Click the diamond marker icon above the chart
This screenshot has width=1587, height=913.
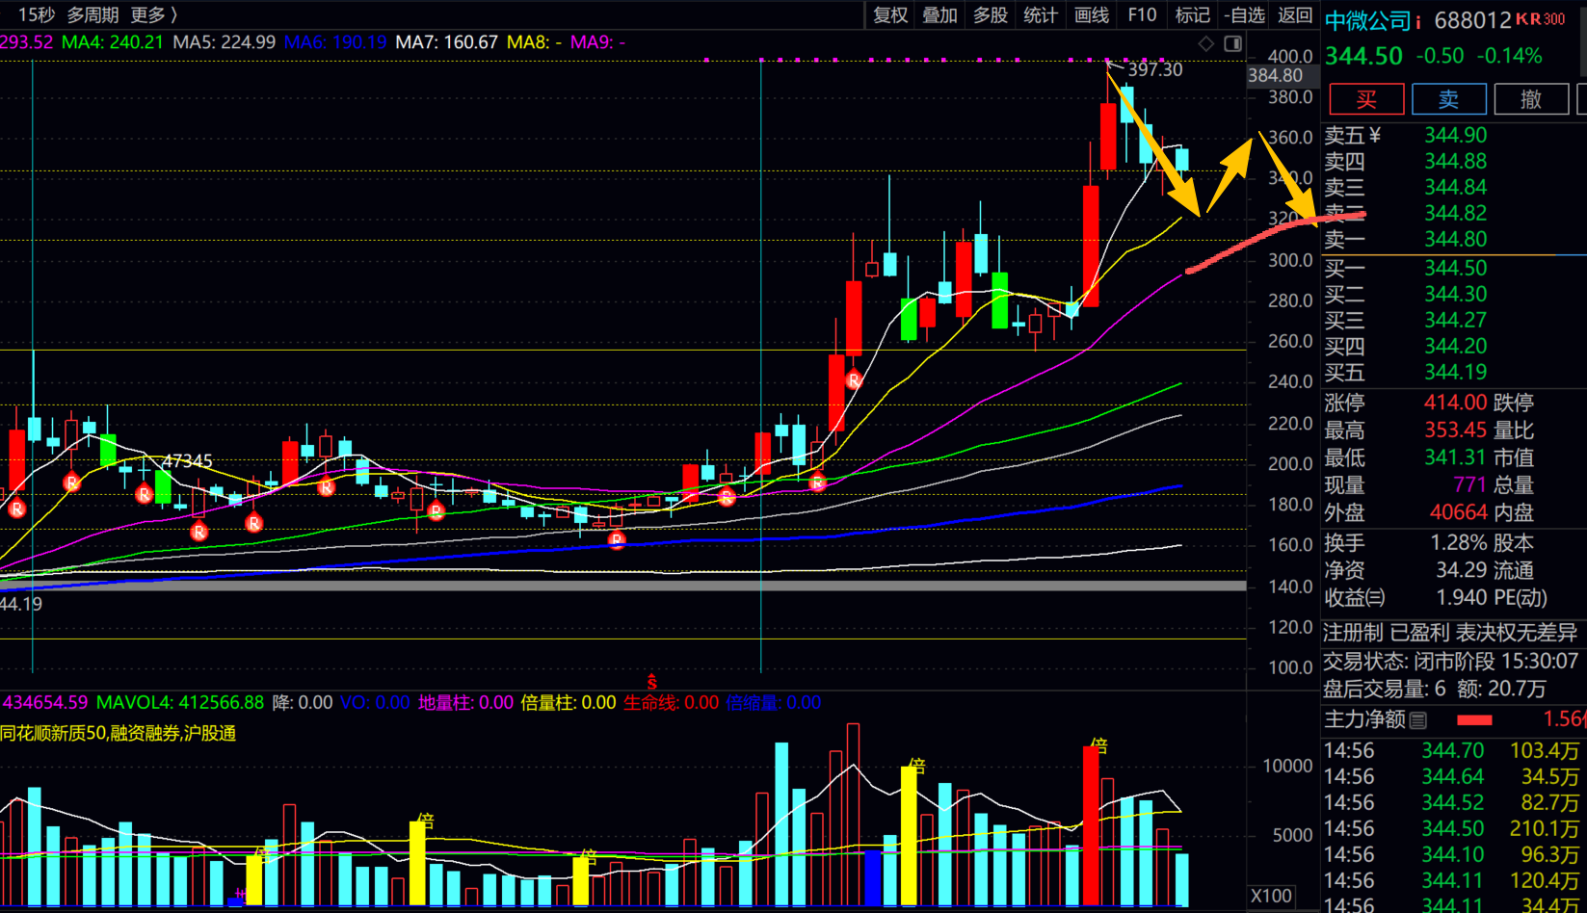point(1205,43)
